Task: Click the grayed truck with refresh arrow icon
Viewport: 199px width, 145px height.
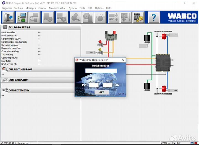Action: (x=48, y=17)
